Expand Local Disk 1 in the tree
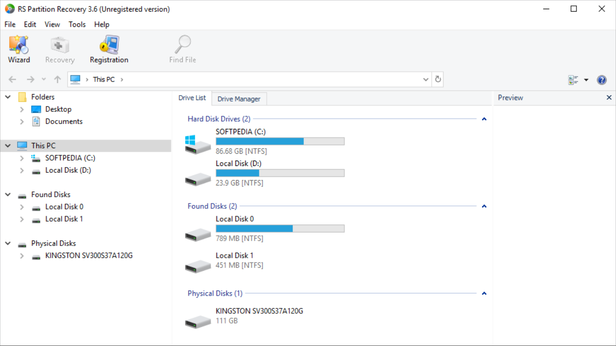The width and height of the screenshot is (616, 346). click(22, 219)
